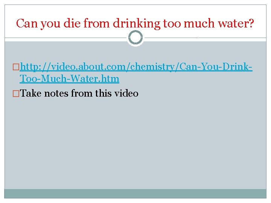Click the word 'Can' in the title
This screenshot has height=203, width=271.
click(27, 23)
